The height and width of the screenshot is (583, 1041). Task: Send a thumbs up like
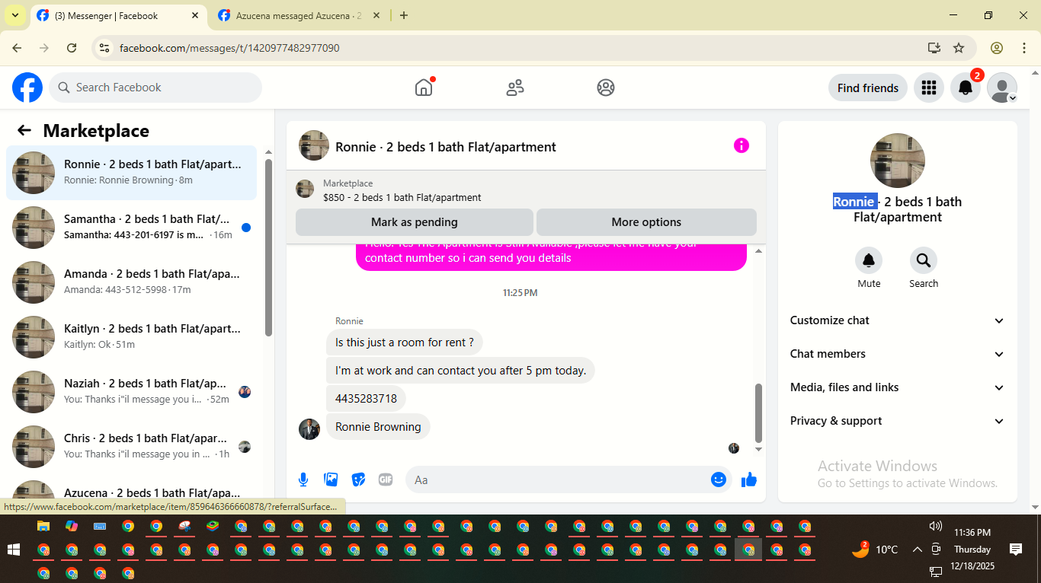749,479
